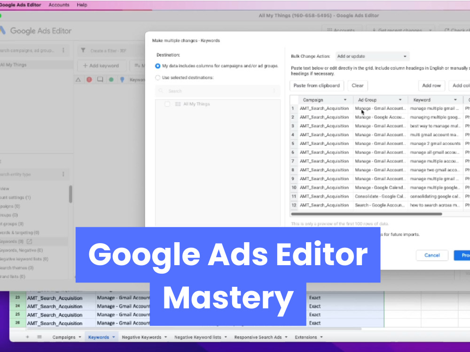Click the Clear button in the dialog
Viewport: 470px width, 352px height.
tap(358, 85)
